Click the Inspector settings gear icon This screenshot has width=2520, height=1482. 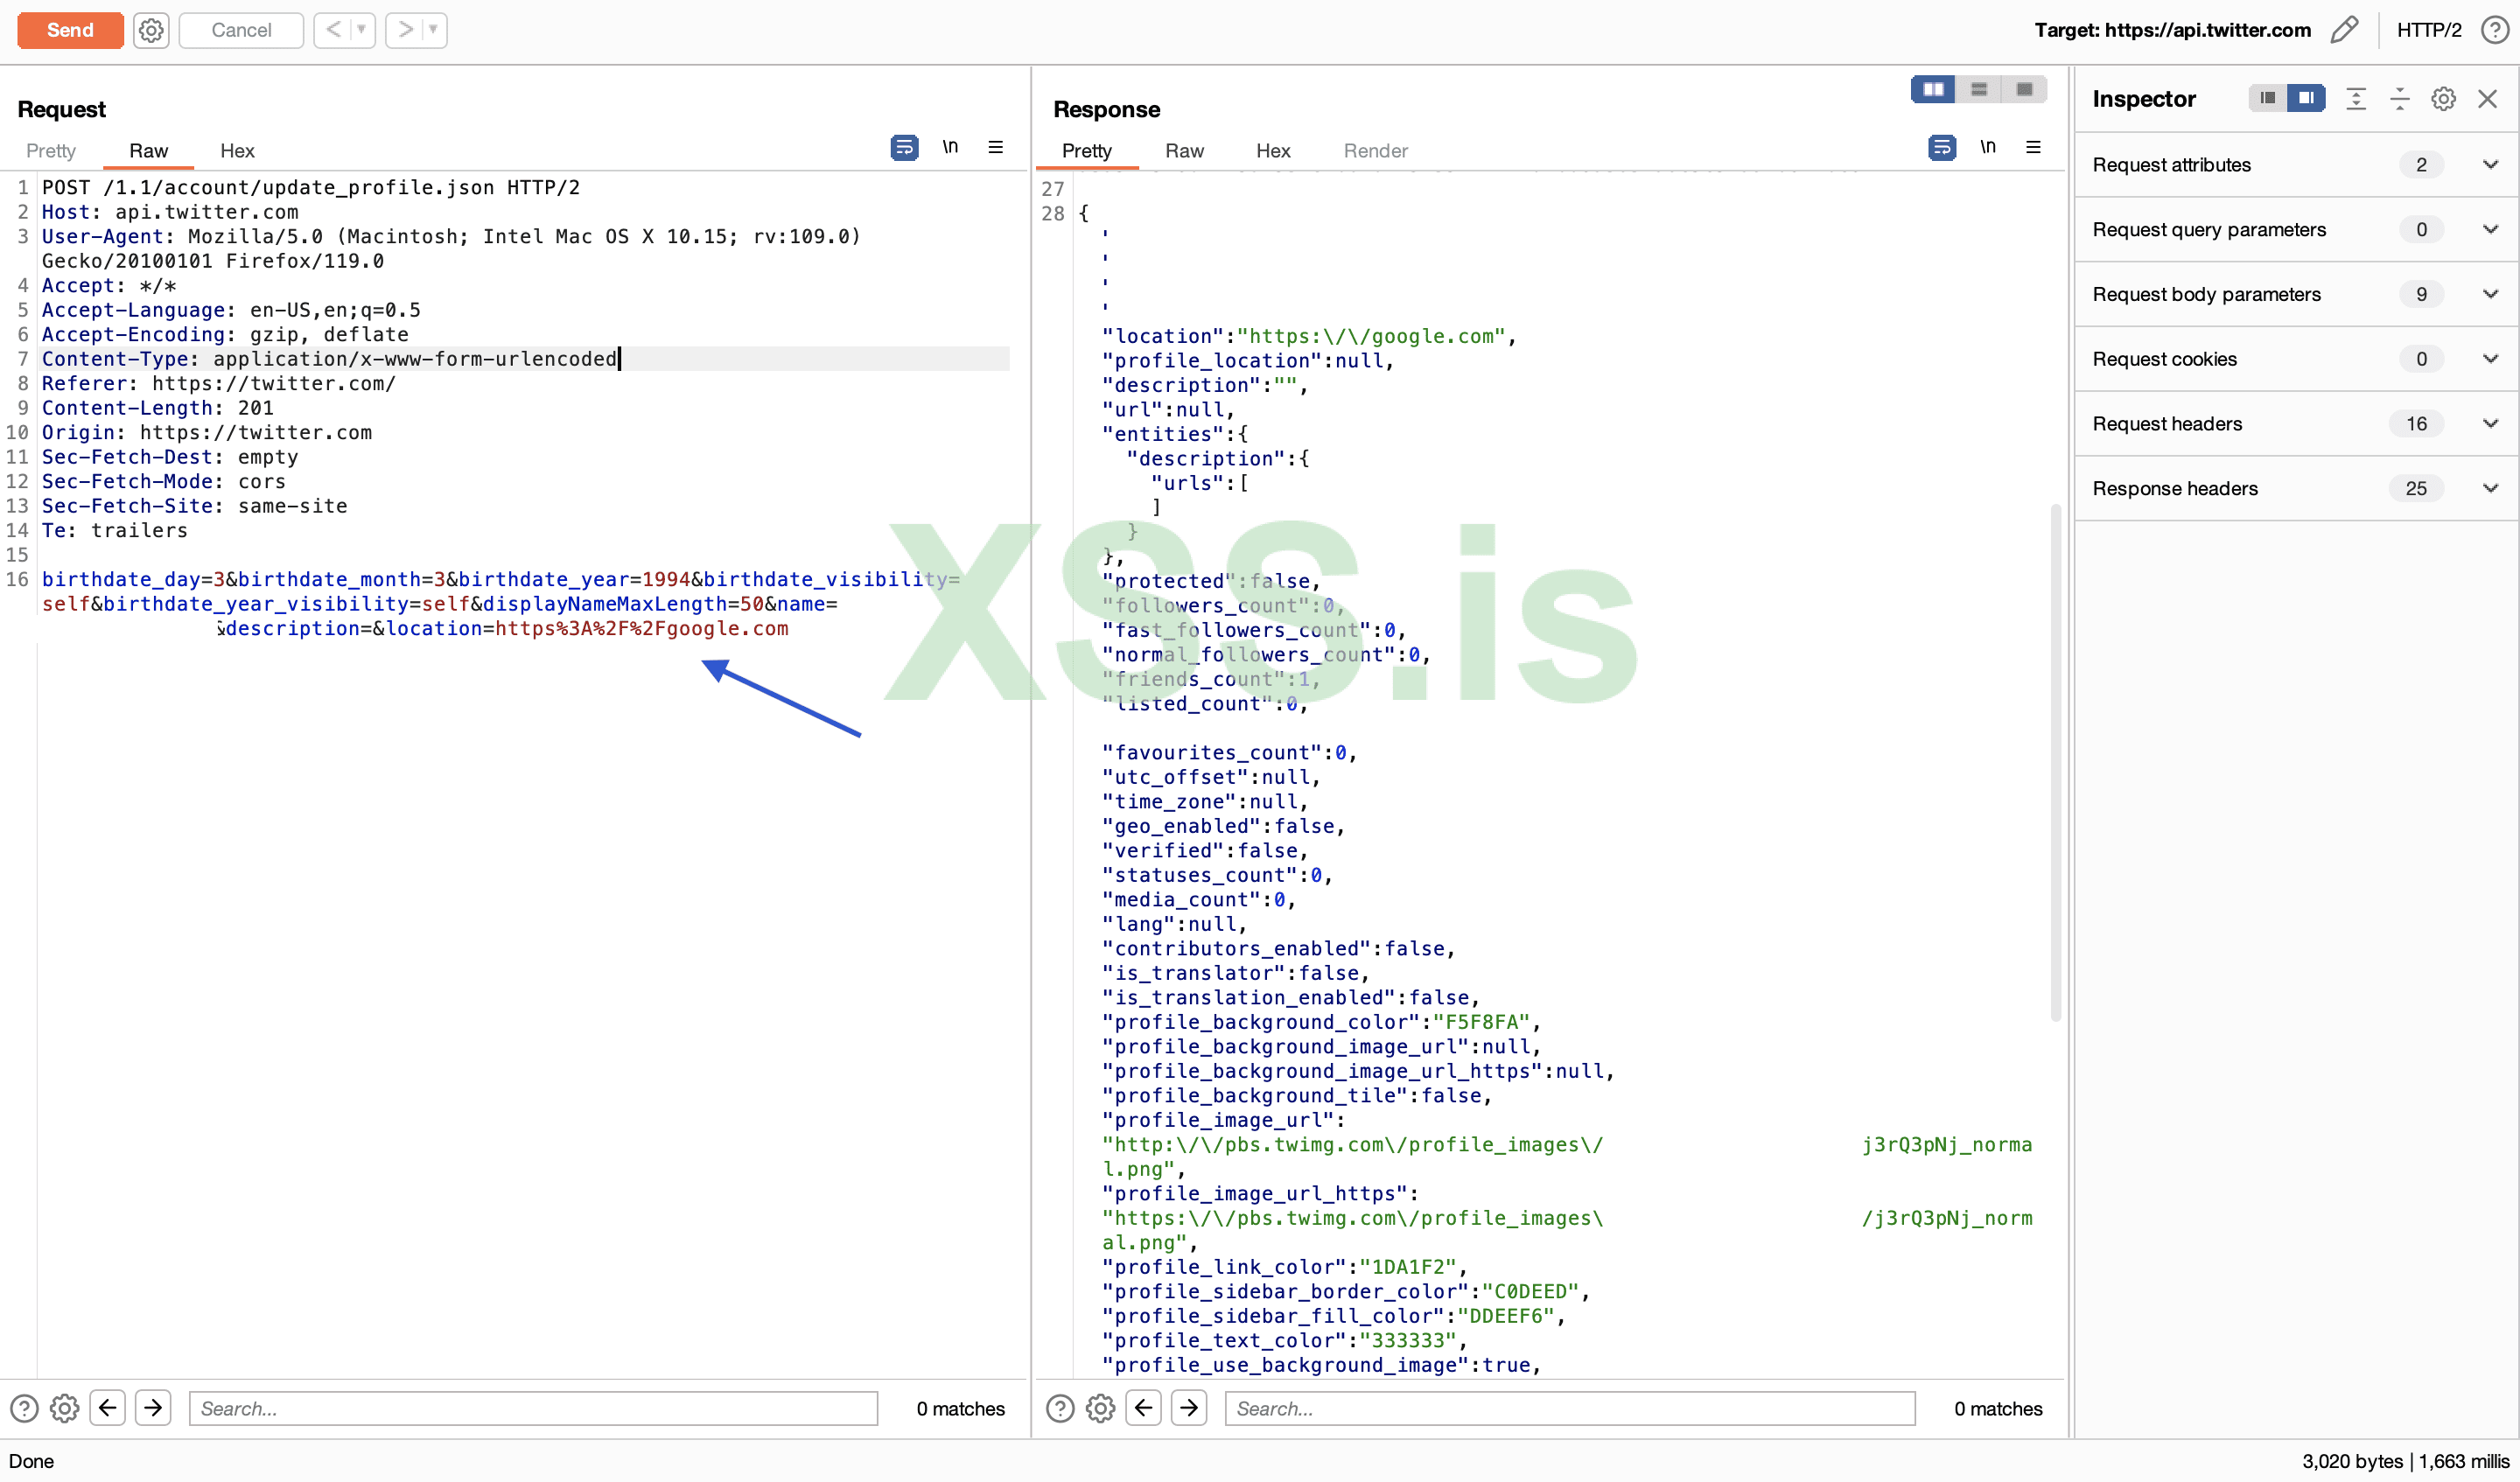point(2443,98)
